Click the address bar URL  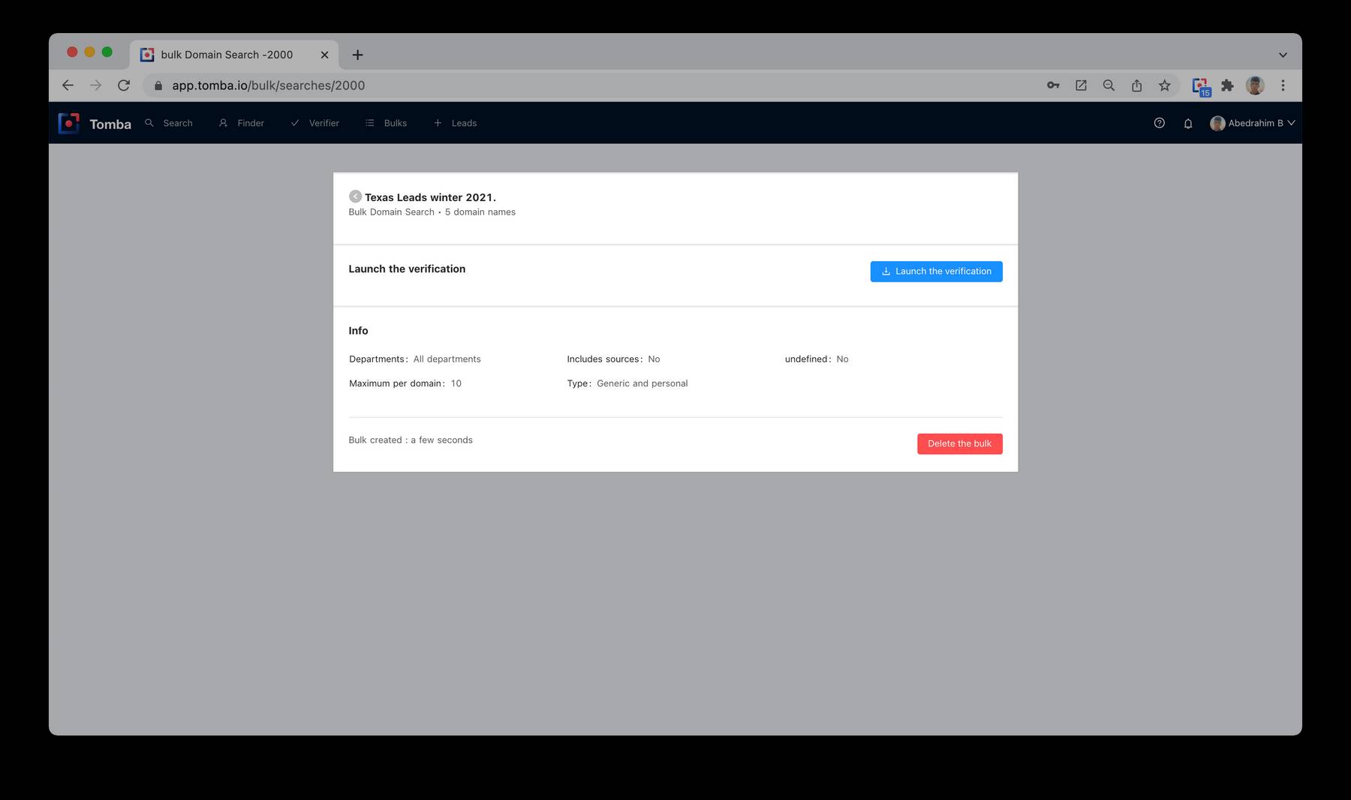[x=269, y=86]
